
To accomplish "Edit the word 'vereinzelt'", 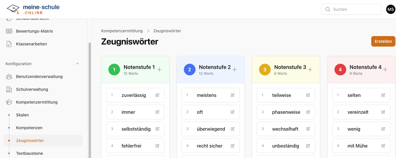I will 383,112.
